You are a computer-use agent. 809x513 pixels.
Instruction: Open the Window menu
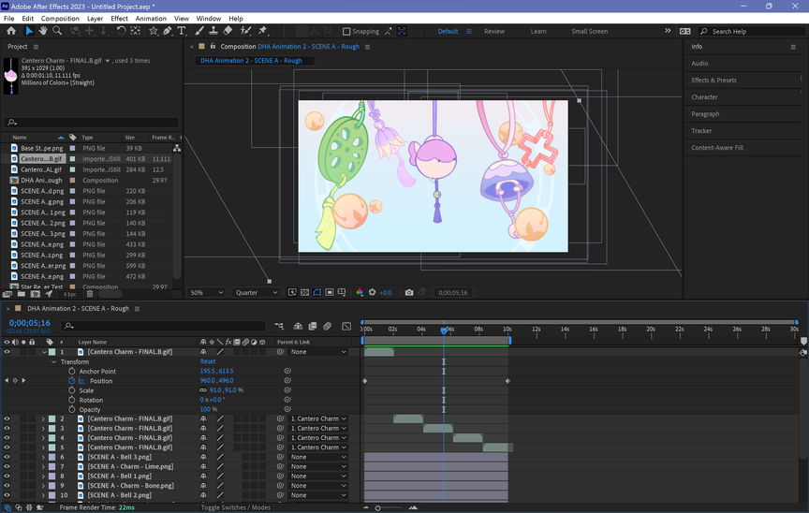tap(209, 18)
